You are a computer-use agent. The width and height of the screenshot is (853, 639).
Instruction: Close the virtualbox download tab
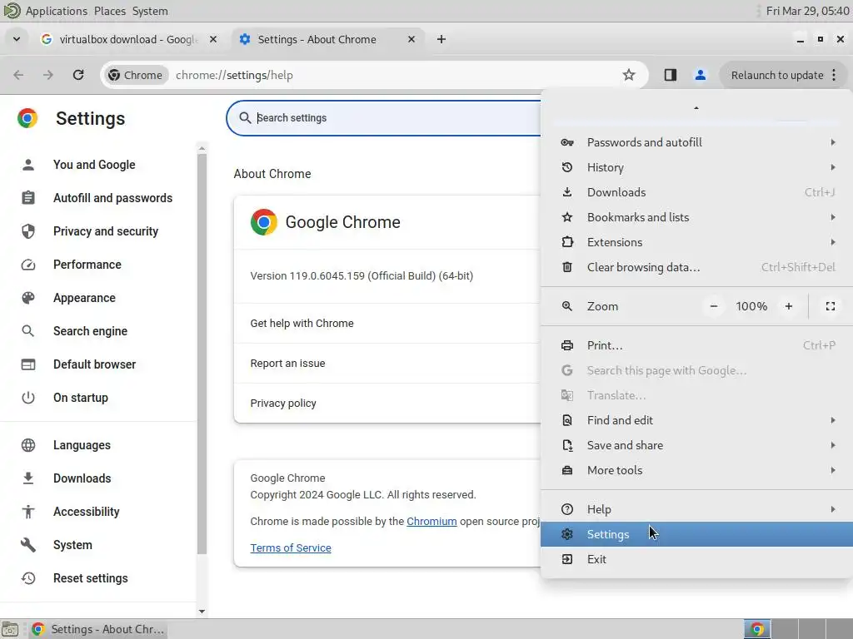click(x=213, y=39)
